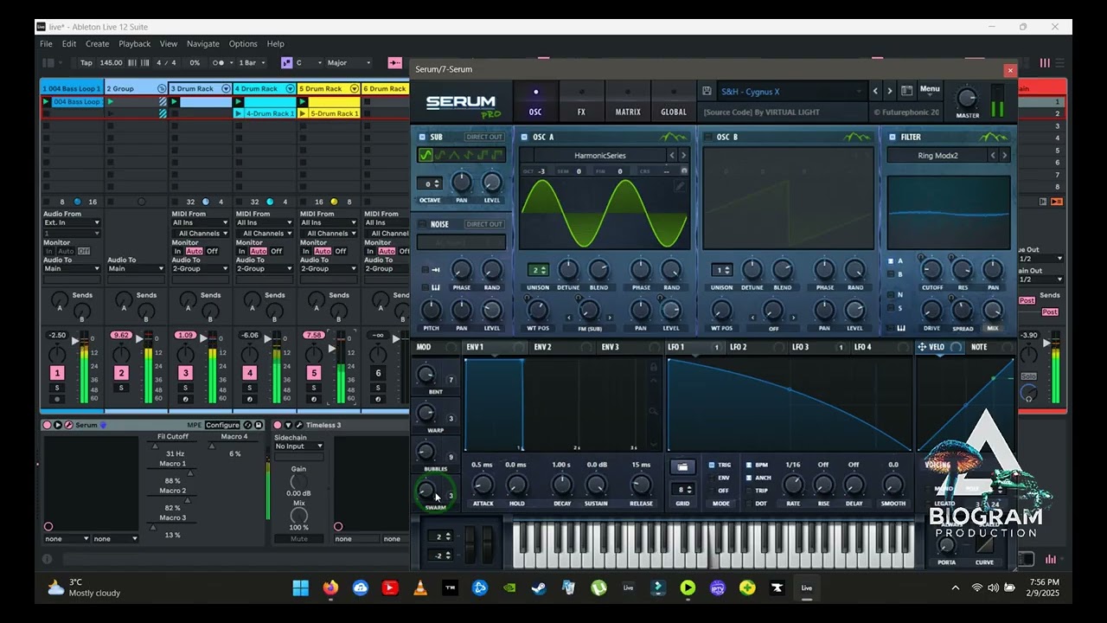
Task: Open the root key C dropdown
Action: pos(309,62)
